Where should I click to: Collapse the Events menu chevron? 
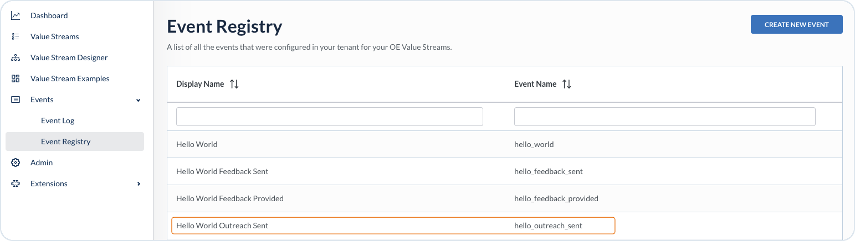point(139,100)
